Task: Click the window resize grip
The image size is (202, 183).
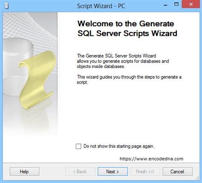Action: [197, 178]
